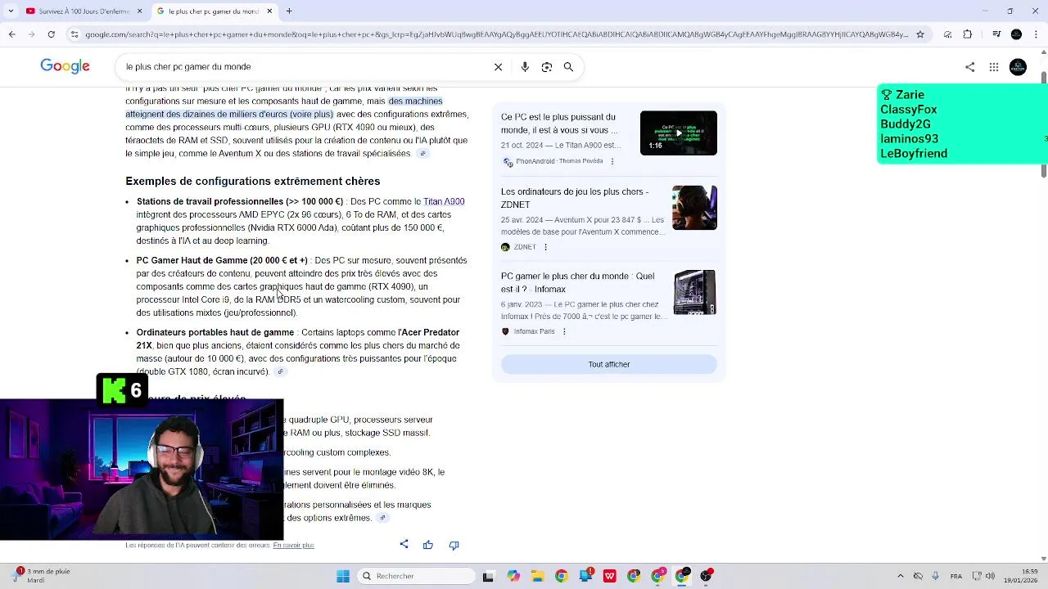Give thumbs down to AI overview

454,545
